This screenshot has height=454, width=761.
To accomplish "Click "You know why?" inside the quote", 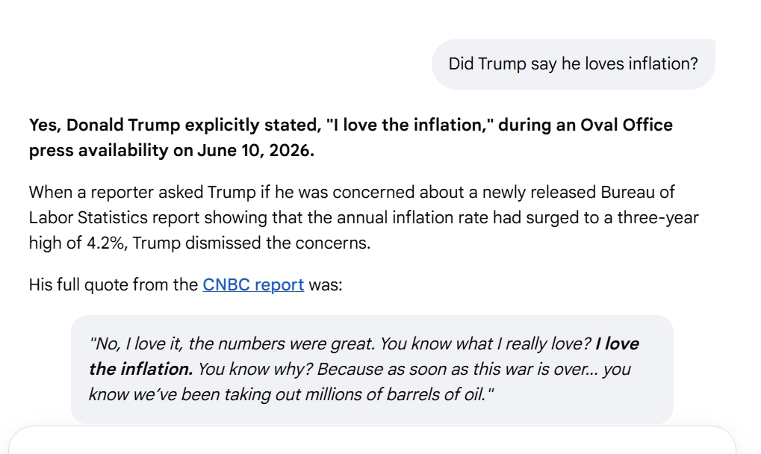I will pyautogui.click(x=255, y=369).
